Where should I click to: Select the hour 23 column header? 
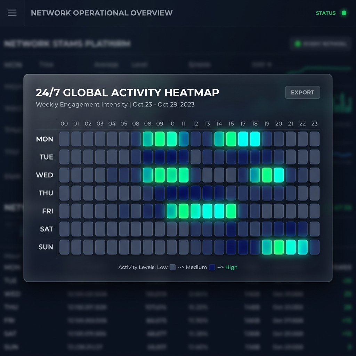tap(314, 123)
